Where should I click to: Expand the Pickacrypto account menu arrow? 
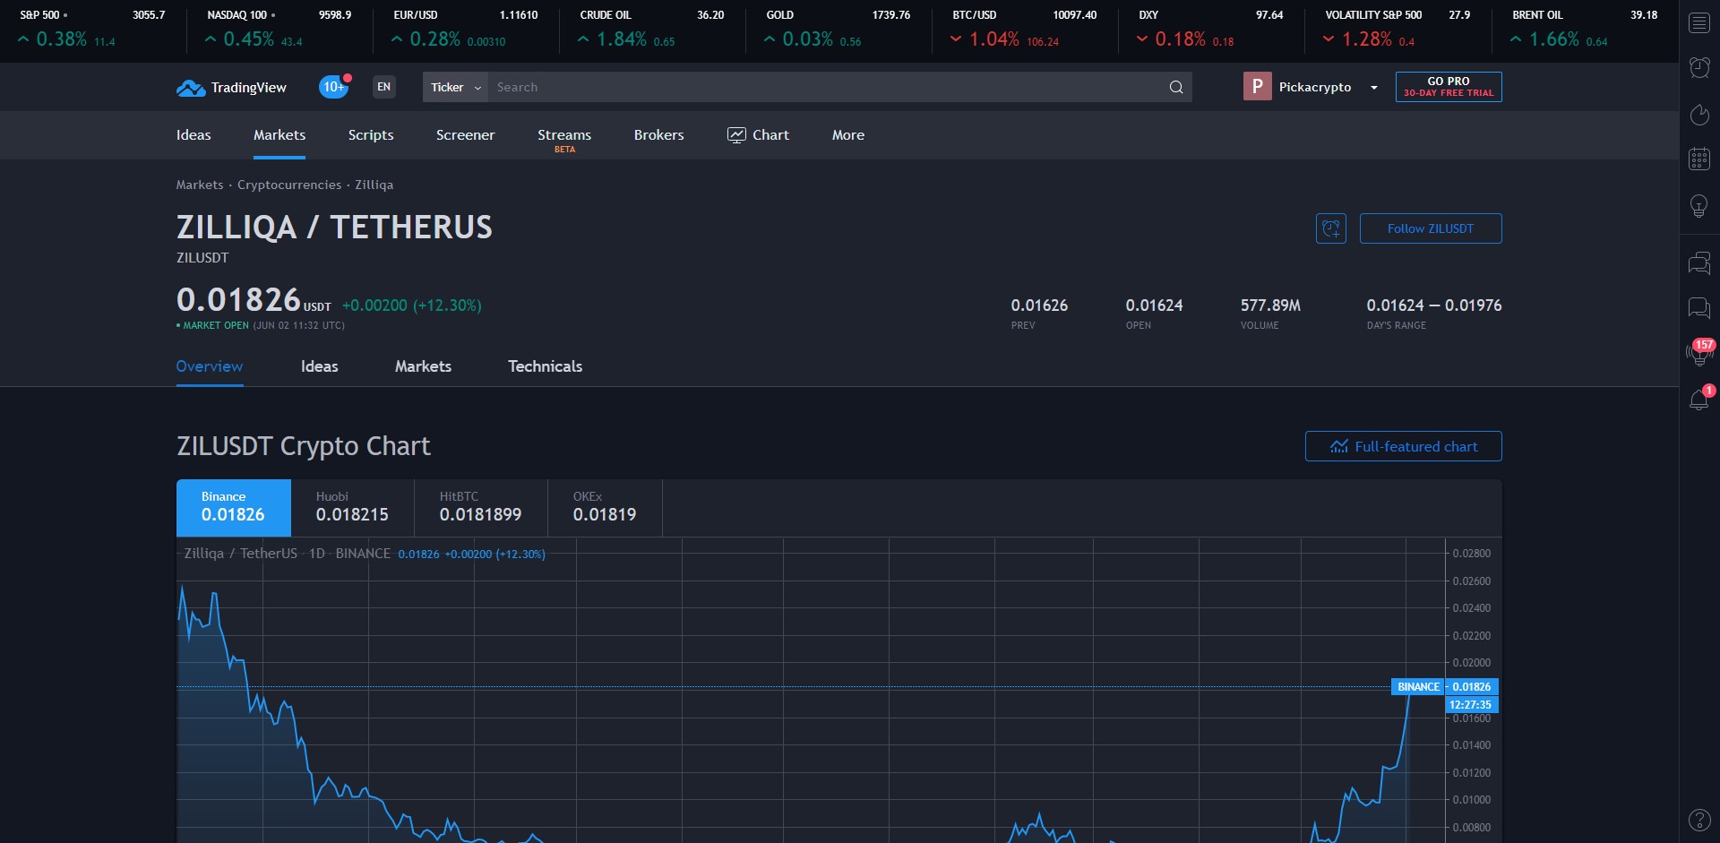(x=1374, y=87)
